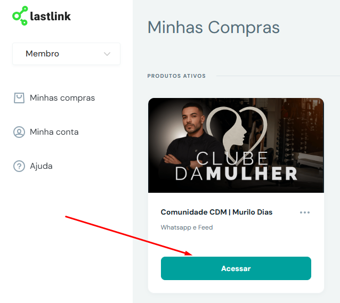
Task: Click the chevron arrow in Membro selector
Action: (x=107, y=54)
